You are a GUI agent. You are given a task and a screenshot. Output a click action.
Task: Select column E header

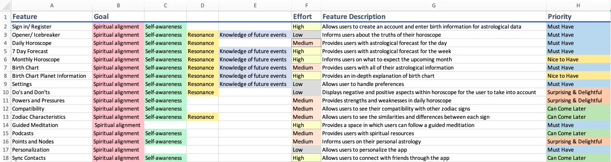click(x=255, y=6)
